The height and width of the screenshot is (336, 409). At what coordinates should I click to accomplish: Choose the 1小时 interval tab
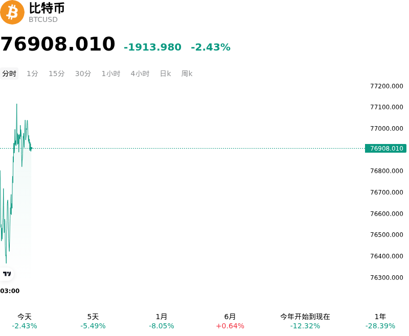(111, 74)
